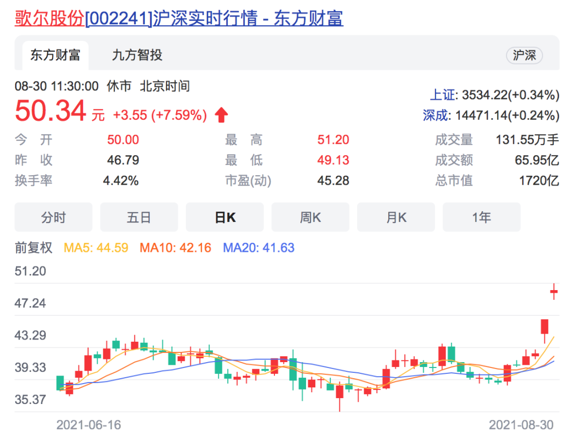The height and width of the screenshot is (440, 580).
Task: Open the 月K monthly chart
Action: tap(396, 217)
